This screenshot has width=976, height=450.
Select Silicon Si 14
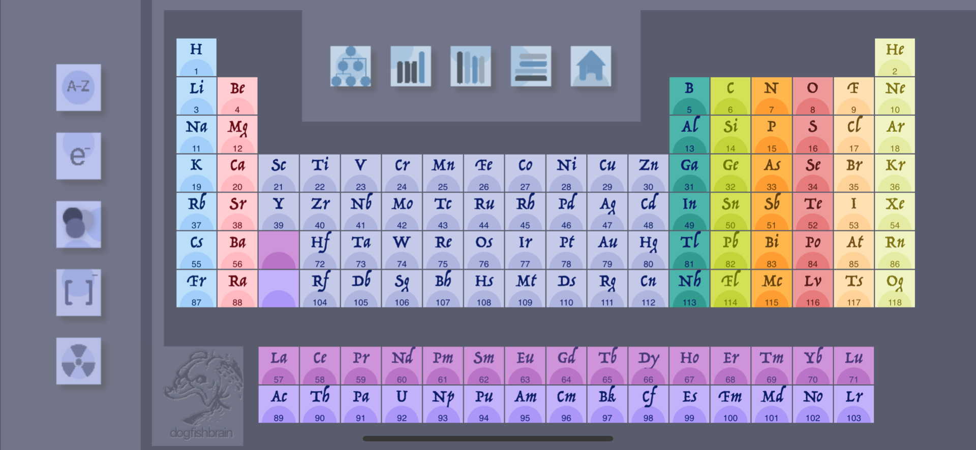point(730,134)
